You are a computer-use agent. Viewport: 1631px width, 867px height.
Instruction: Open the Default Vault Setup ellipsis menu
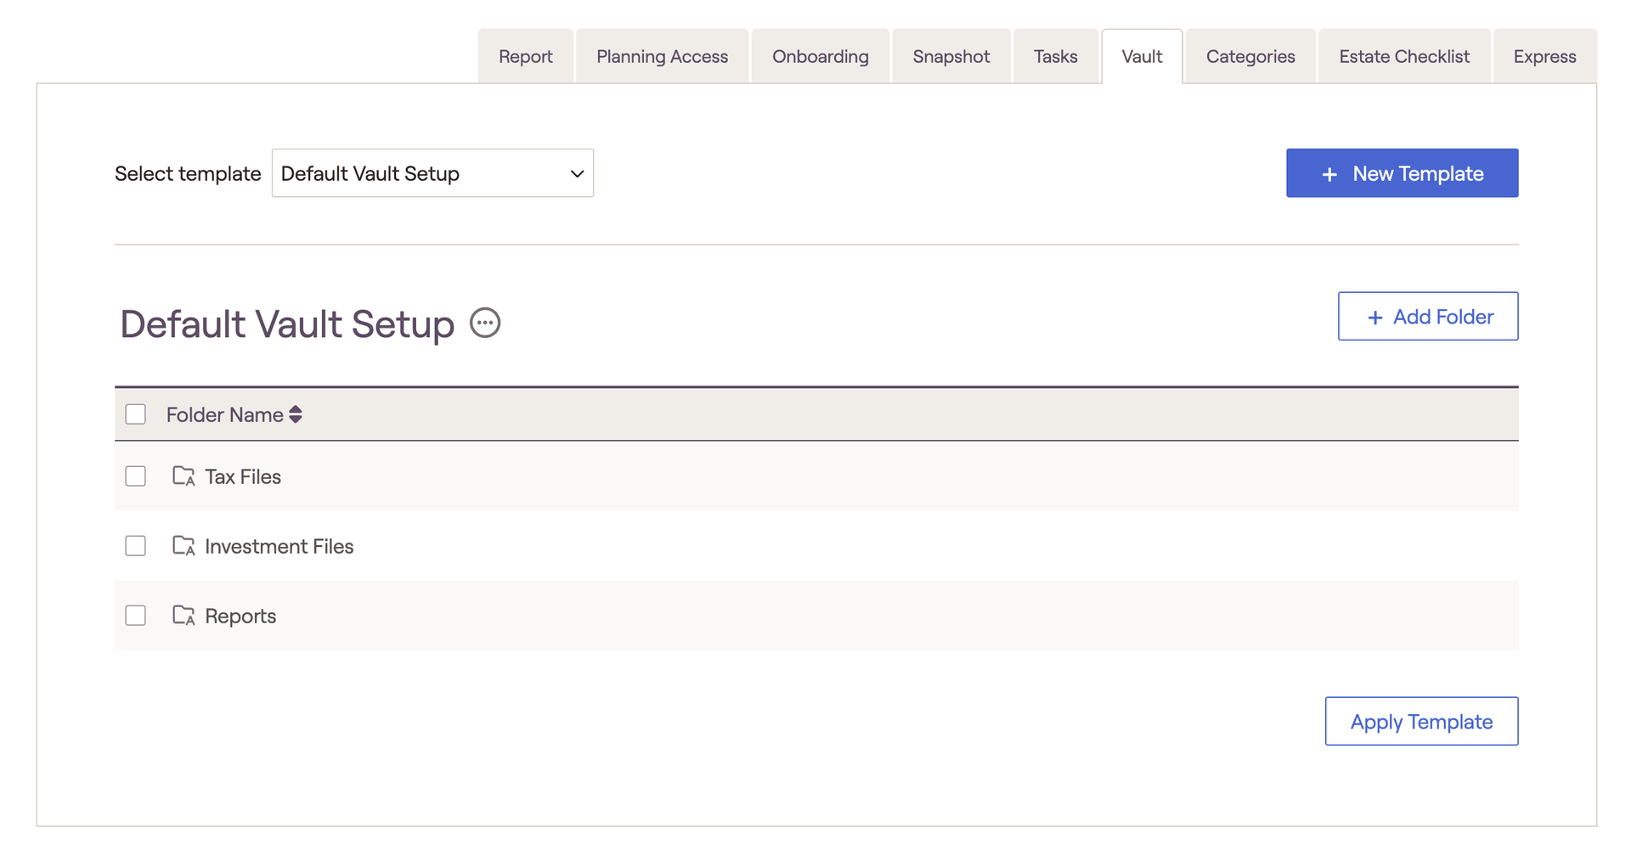pos(485,323)
